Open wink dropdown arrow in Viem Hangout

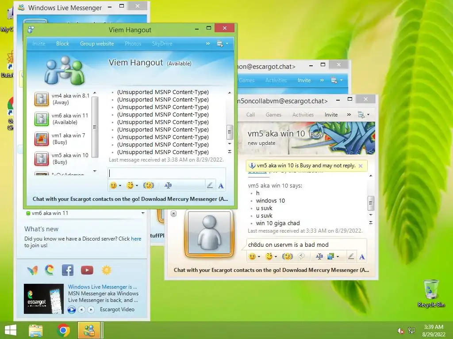pos(137,186)
